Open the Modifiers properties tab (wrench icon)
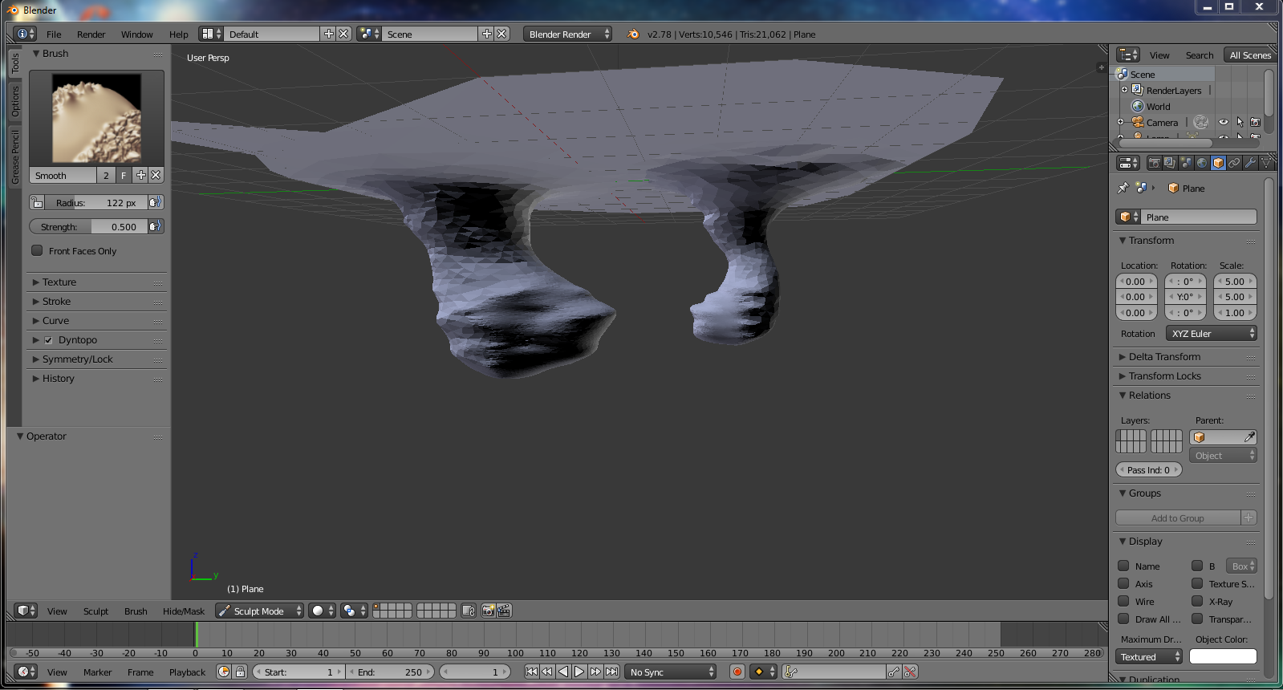This screenshot has height=690, width=1283. 1250,163
